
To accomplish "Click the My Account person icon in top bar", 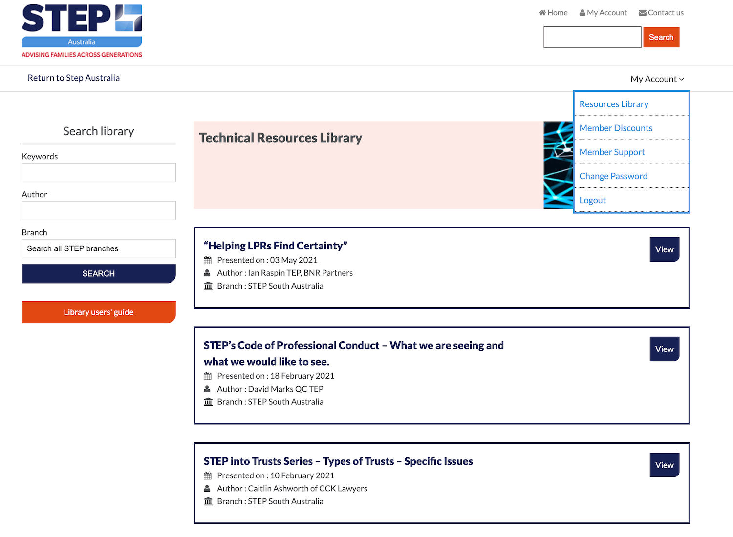I will pos(582,13).
